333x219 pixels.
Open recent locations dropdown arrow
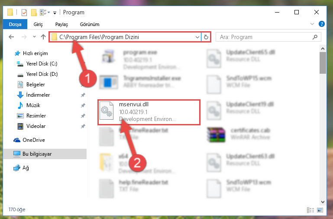click(x=34, y=37)
